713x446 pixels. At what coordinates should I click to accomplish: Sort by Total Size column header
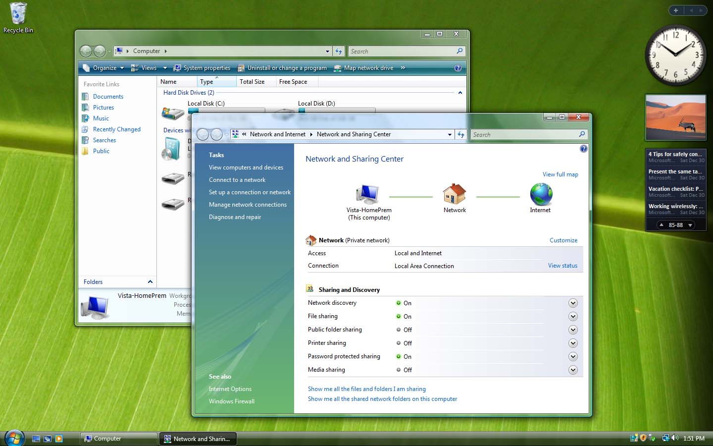coord(256,82)
